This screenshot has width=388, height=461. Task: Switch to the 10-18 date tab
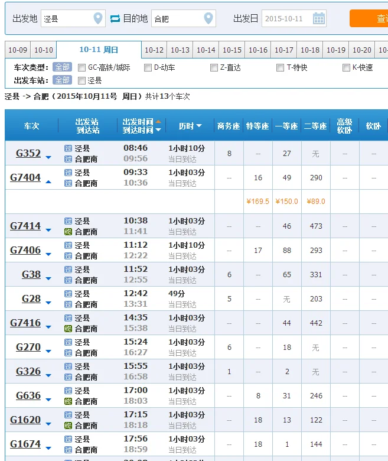[310, 50]
